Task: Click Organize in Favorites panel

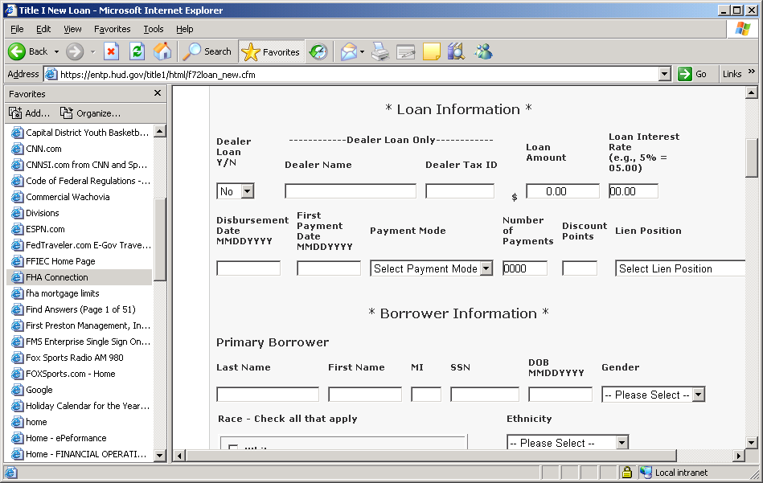Action: (x=91, y=113)
